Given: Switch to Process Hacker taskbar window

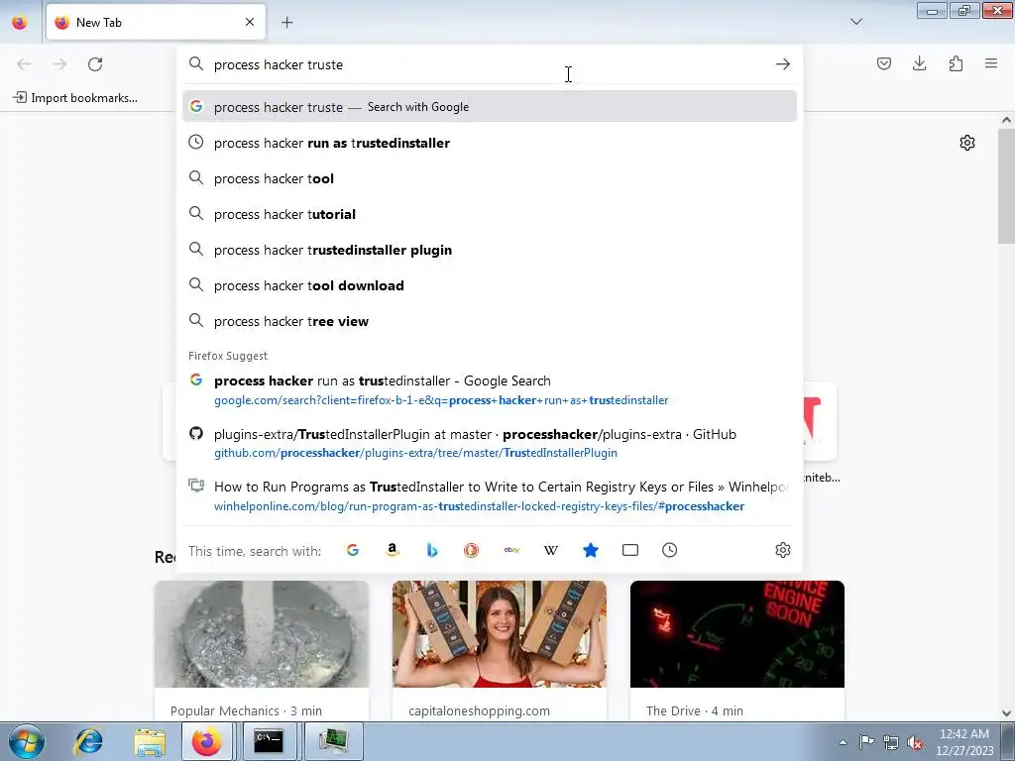Looking at the screenshot, I should click(333, 741).
